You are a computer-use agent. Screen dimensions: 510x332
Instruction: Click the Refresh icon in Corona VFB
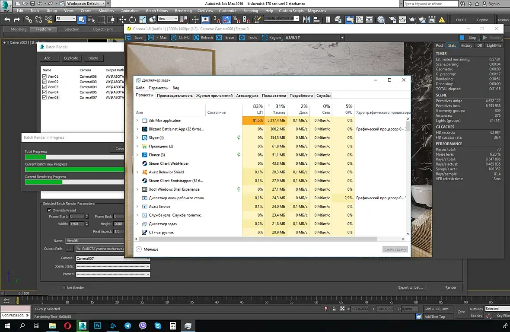197,38
